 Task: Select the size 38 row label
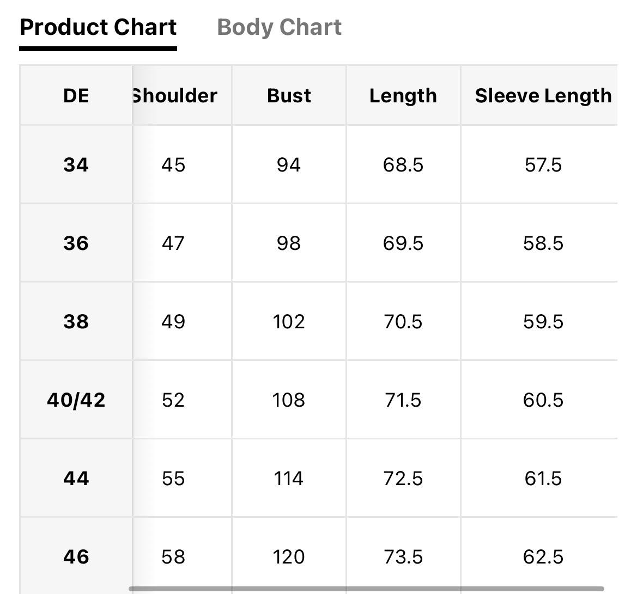click(x=76, y=322)
